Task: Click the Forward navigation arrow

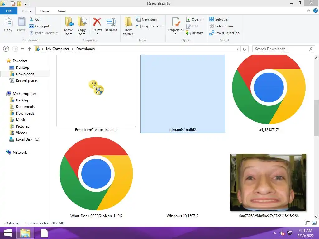Action: [15, 49]
